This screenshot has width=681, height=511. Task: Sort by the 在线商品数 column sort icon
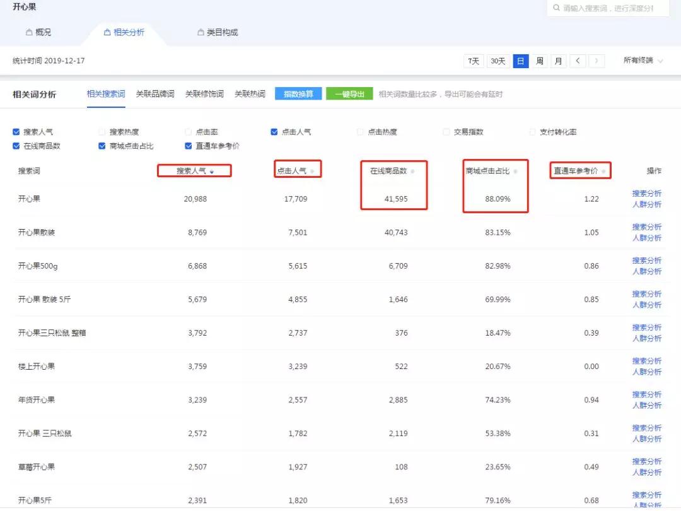(414, 170)
